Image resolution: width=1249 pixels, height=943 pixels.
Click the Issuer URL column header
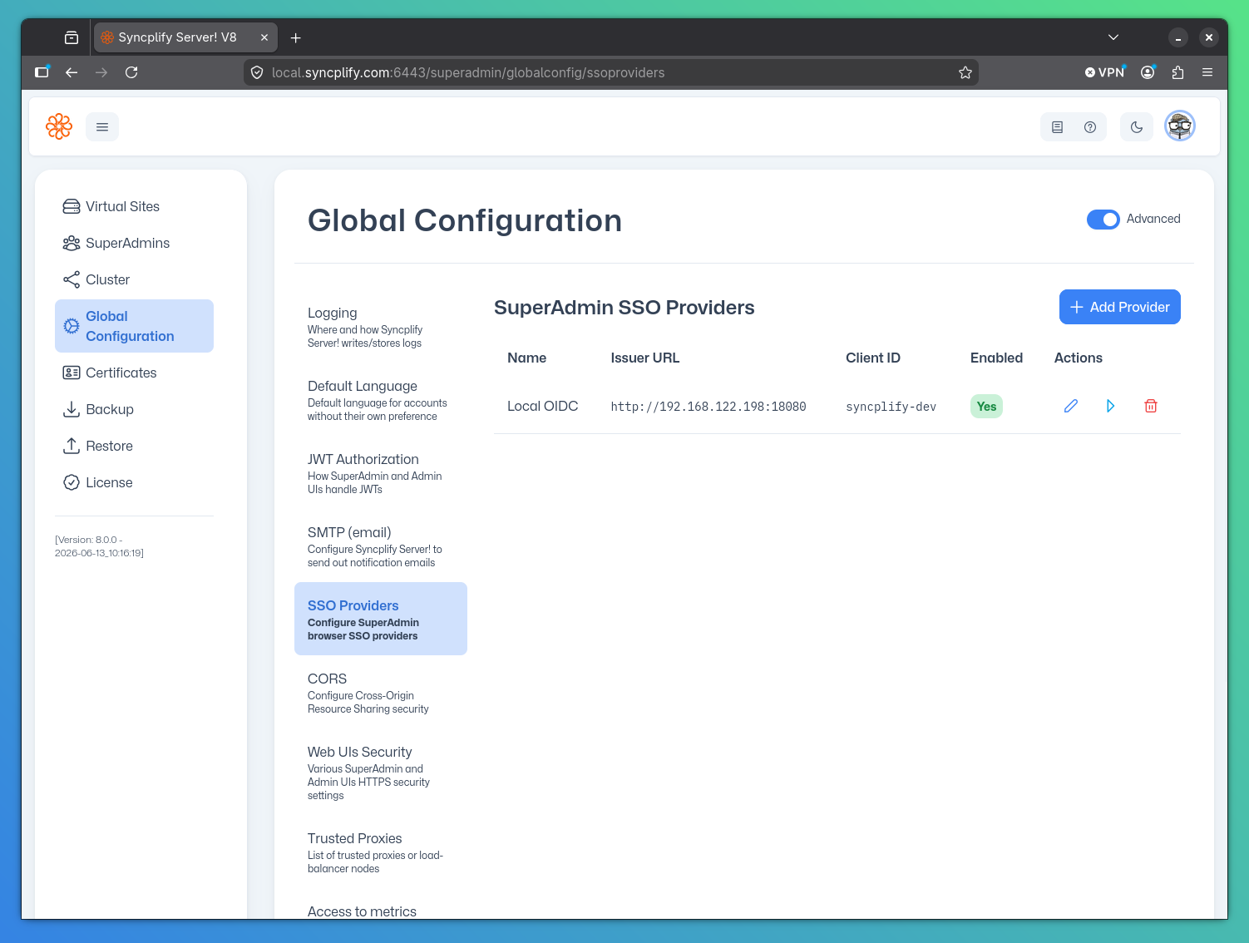coord(644,358)
